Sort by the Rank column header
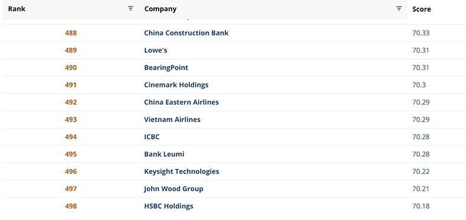466x220 pixels. pyautogui.click(x=17, y=9)
